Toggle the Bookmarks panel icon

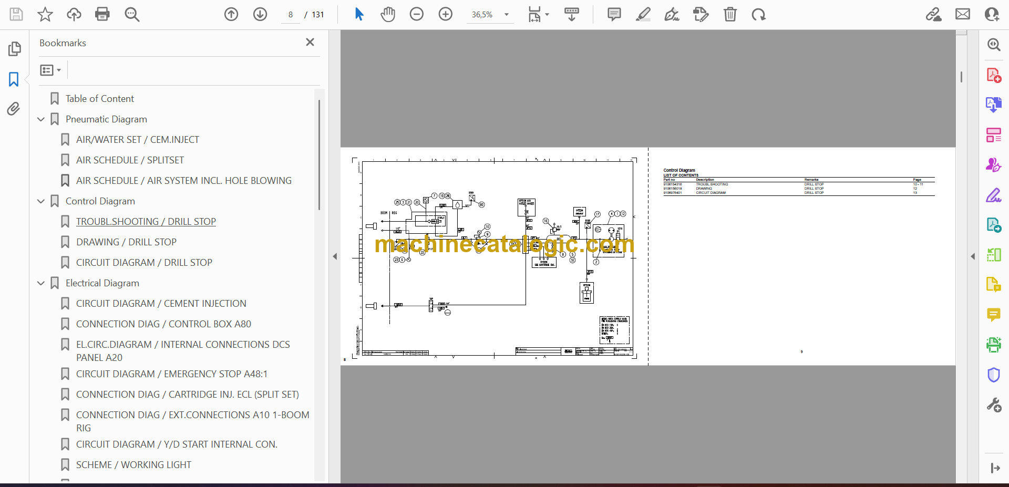(x=14, y=79)
